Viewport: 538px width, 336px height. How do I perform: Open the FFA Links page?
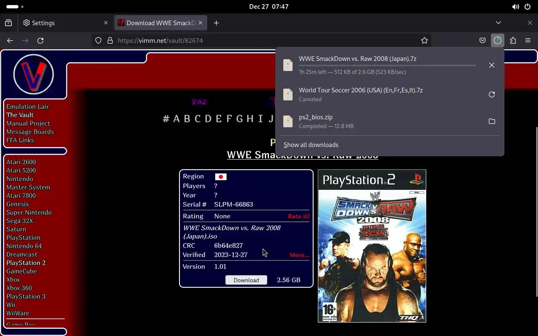point(20,140)
